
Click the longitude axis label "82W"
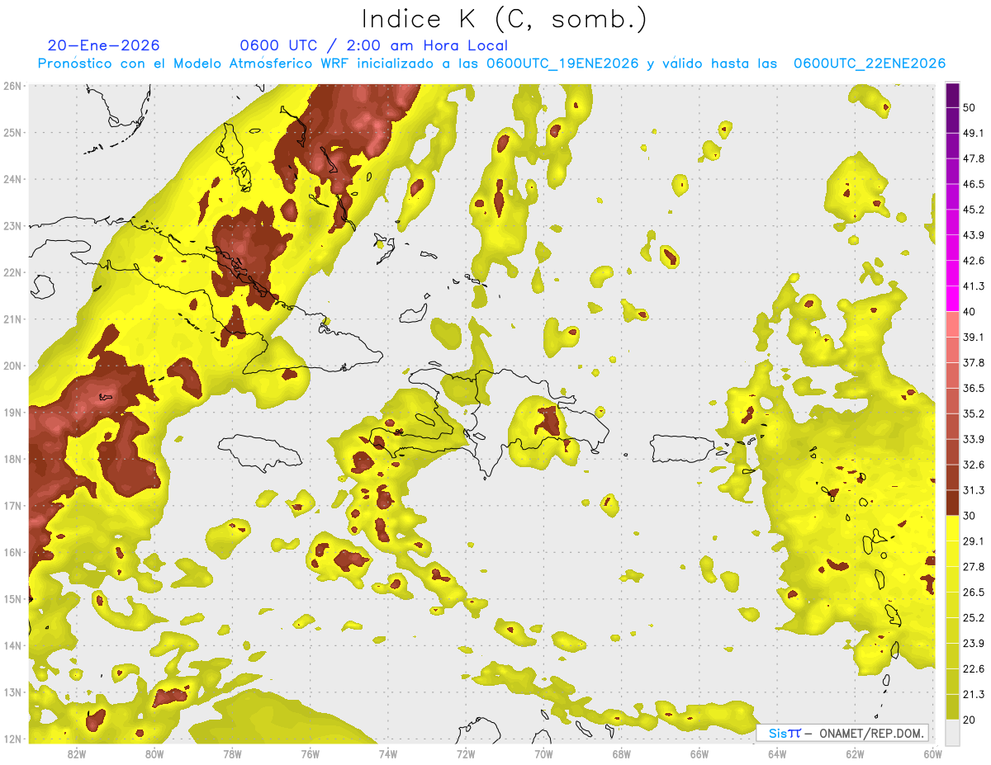[x=77, y=753]
